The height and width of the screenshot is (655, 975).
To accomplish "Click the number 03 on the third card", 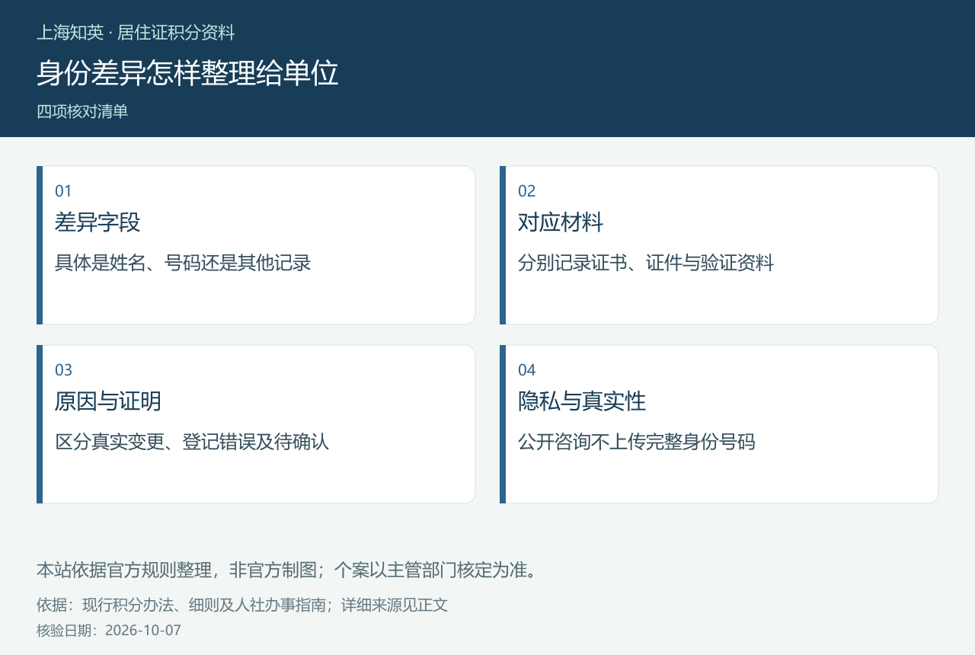I will pos(64,370).
